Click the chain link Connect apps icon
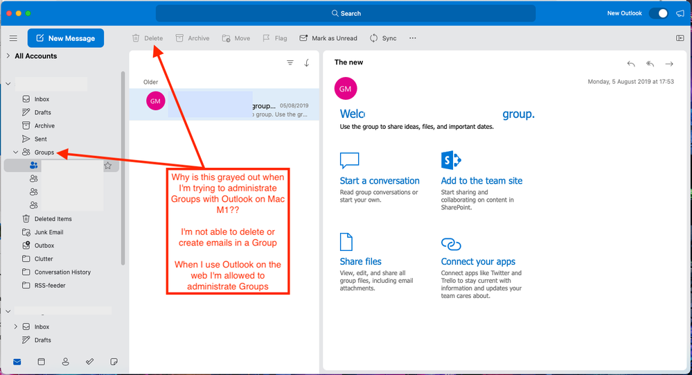 tap(451, 244)
